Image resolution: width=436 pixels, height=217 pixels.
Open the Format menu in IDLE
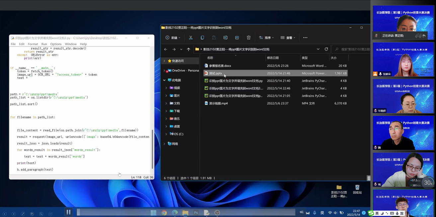point(33,44)
